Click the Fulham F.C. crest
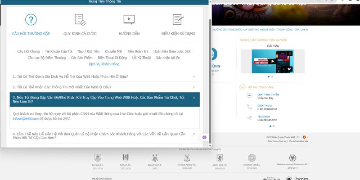The width and height of the screenshot is (360, 180). (x=126, y=158)
